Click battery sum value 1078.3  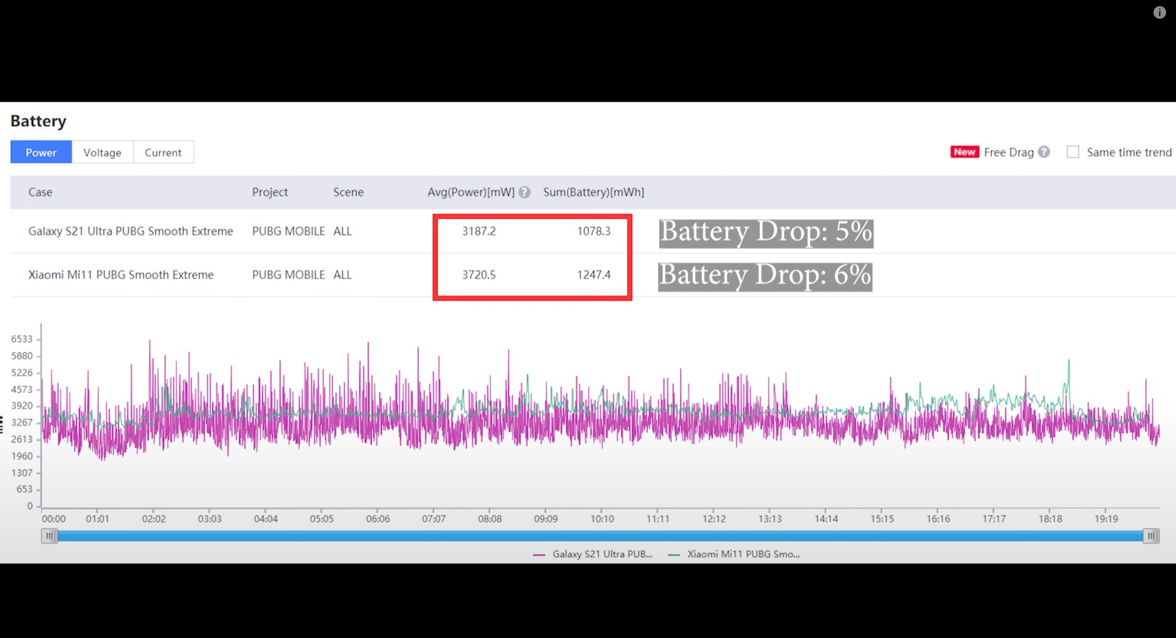(x=594, y=231)
